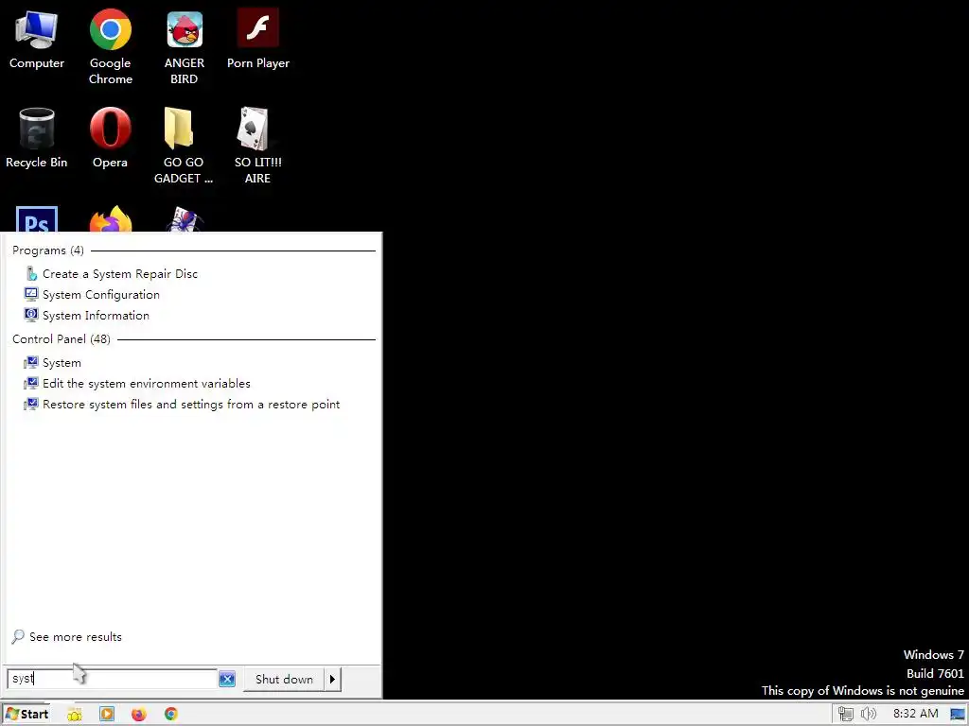Open Firefox from the taskbar
The width and height of the screenshot is (969, 726).
[x=139, y=715]
